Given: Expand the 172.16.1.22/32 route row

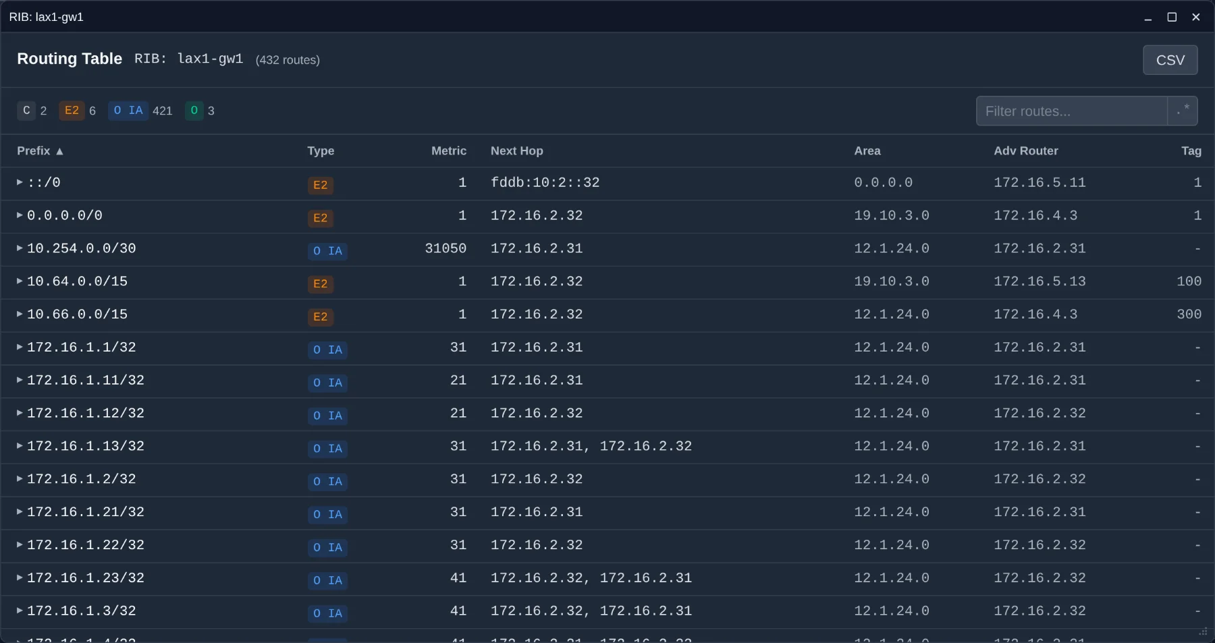Looking at the screenshot, I should [20, 545].
